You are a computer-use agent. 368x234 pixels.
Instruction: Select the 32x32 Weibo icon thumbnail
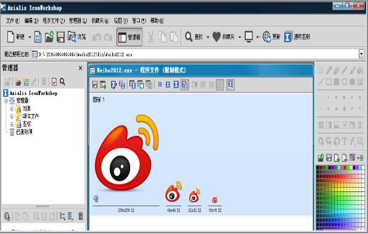(195, 196)
